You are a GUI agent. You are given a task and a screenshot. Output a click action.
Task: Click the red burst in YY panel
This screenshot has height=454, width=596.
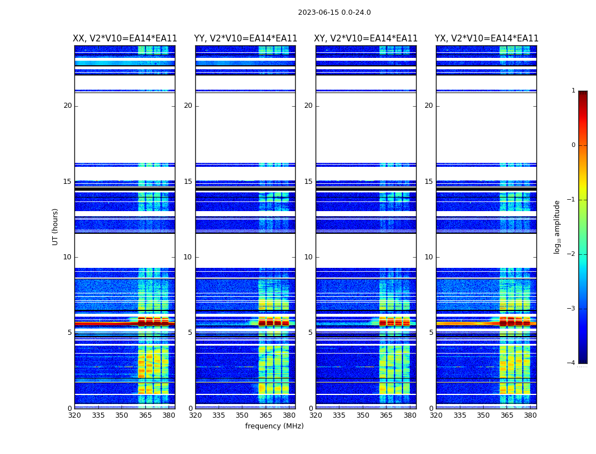pos(274,322)
